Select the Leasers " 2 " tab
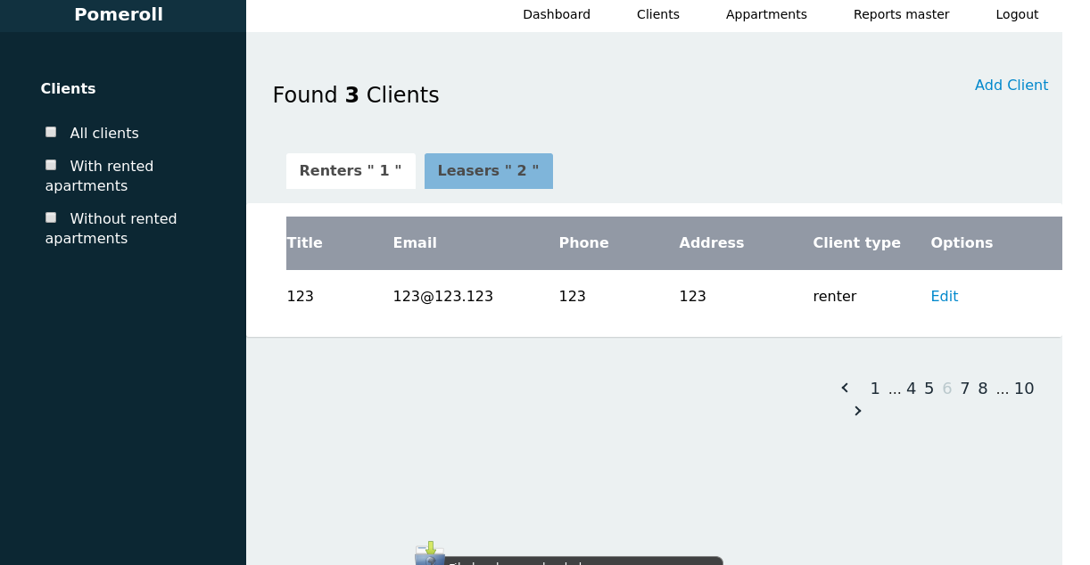Screen dimensions: 1090x565 489,171
